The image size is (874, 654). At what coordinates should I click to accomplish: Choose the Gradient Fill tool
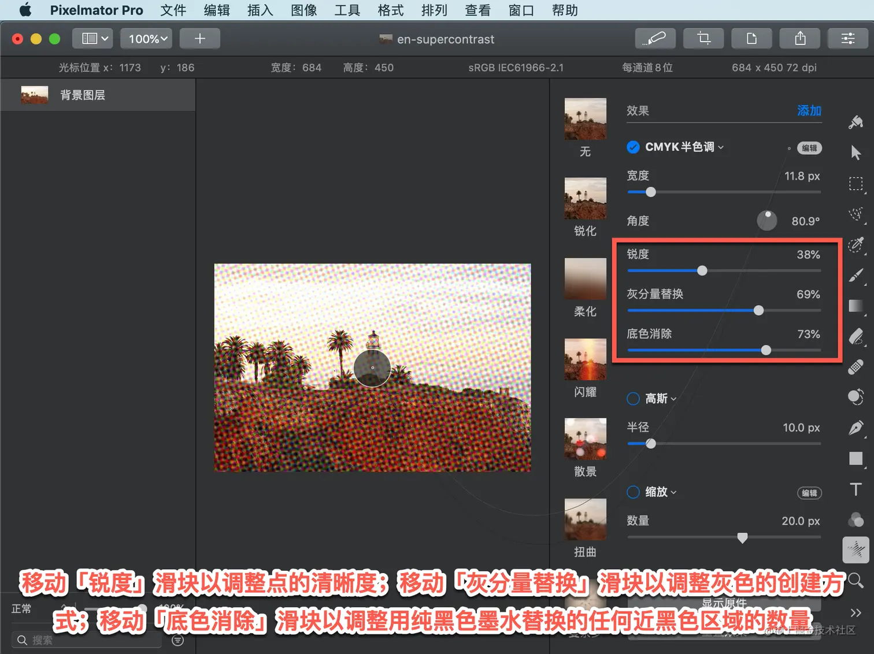(x=856, y=306)
